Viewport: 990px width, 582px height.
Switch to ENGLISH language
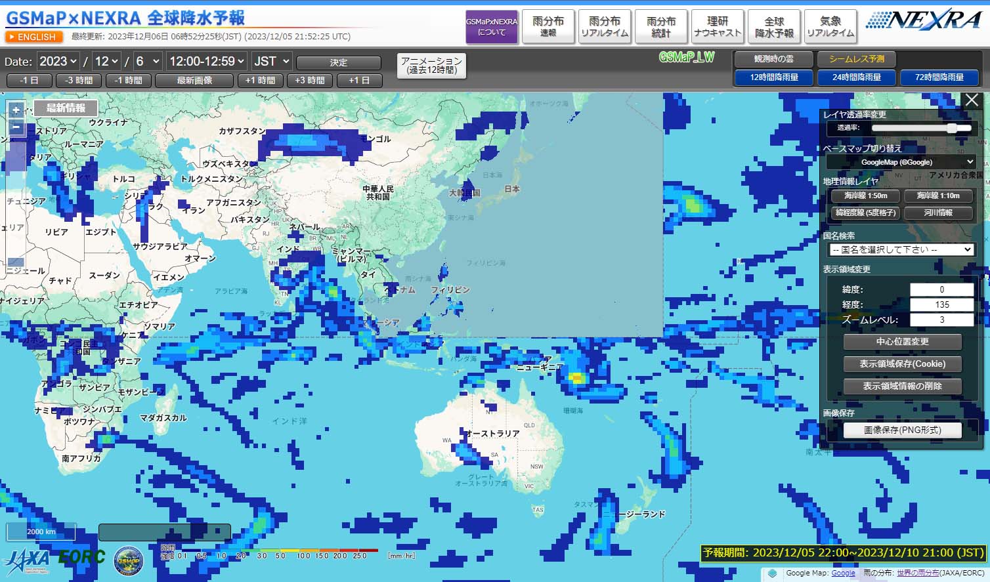pos(34,37)
